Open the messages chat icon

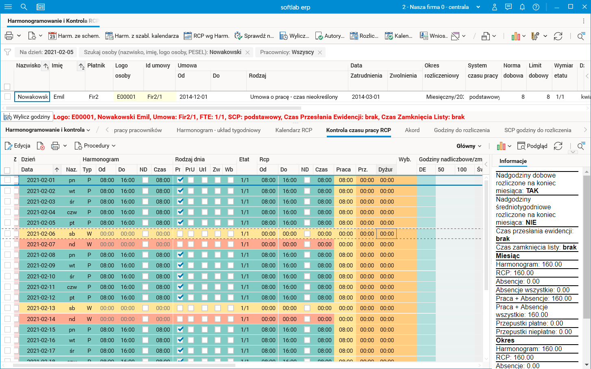[x=508, y=7]
